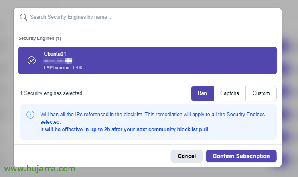Click the bold effective in up to 2h notice
The width and height of the screenshot is (298, 177).
[x=124, y=129]
